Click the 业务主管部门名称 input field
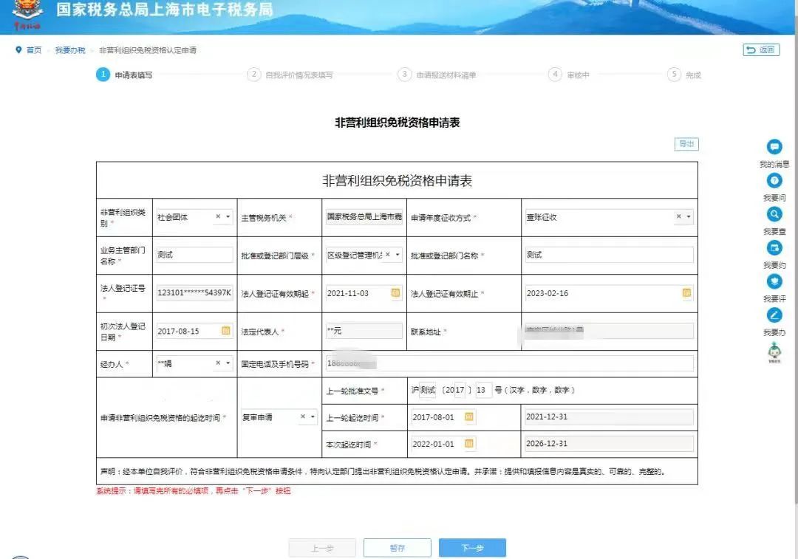798x559 pixels. pos(194,255)
